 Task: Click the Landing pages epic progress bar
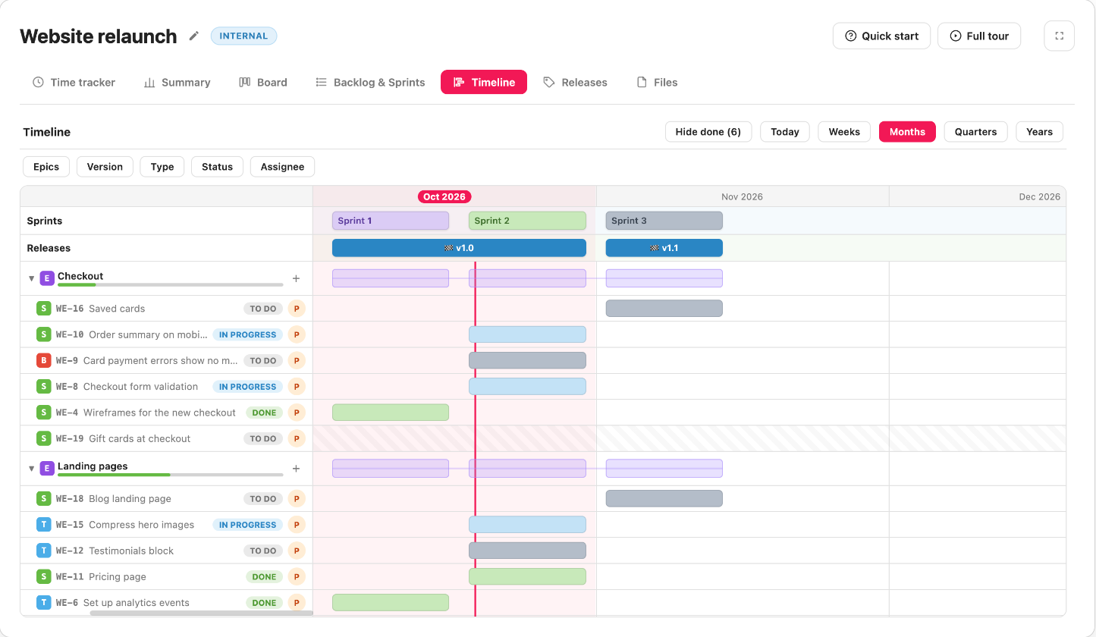click(x=171, y=475)
